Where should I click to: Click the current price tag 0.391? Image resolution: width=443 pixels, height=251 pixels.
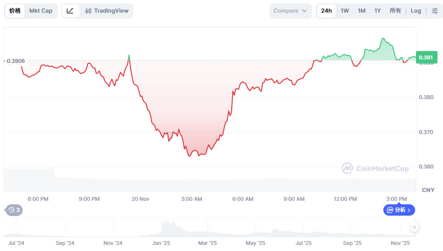point(425,57)
